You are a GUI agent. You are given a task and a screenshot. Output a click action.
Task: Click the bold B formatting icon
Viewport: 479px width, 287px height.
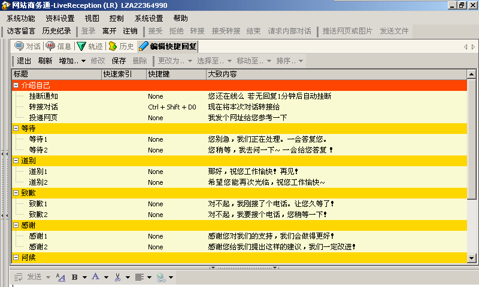point(75,277)
